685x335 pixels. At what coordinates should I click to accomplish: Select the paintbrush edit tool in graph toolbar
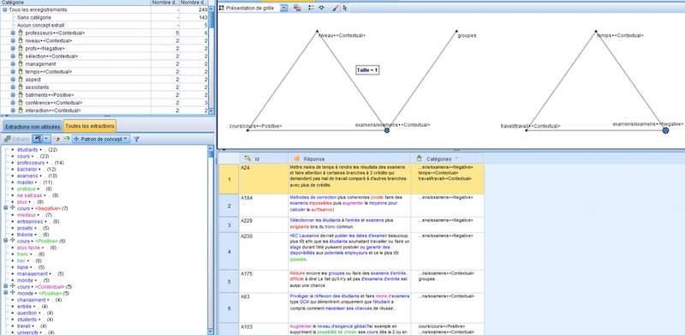pos(335,8)
